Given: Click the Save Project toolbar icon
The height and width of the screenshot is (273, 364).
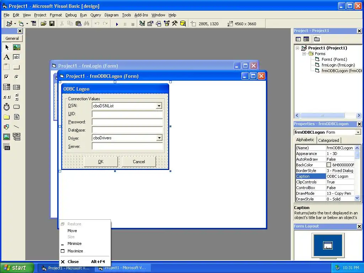Looking at the screenshot, I should click(x=52, y=23).
